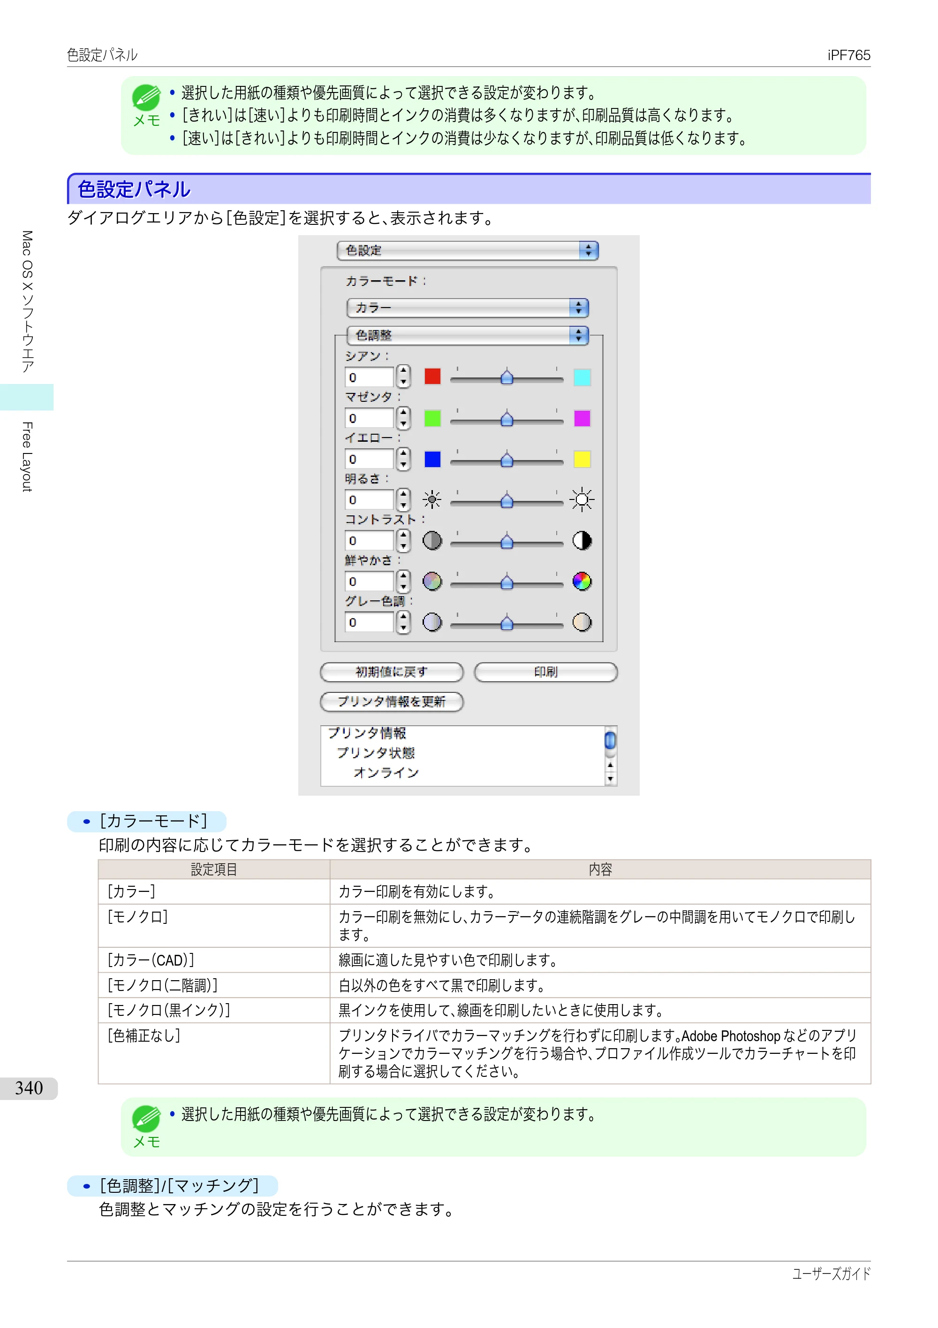Click the 初期値に戻す button
Image resolution: width=938 pixels, height=1328 pixels.
tap(391, 672)
